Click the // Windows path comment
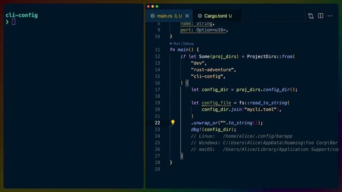342x192 pixels. (x=264, y=143)
